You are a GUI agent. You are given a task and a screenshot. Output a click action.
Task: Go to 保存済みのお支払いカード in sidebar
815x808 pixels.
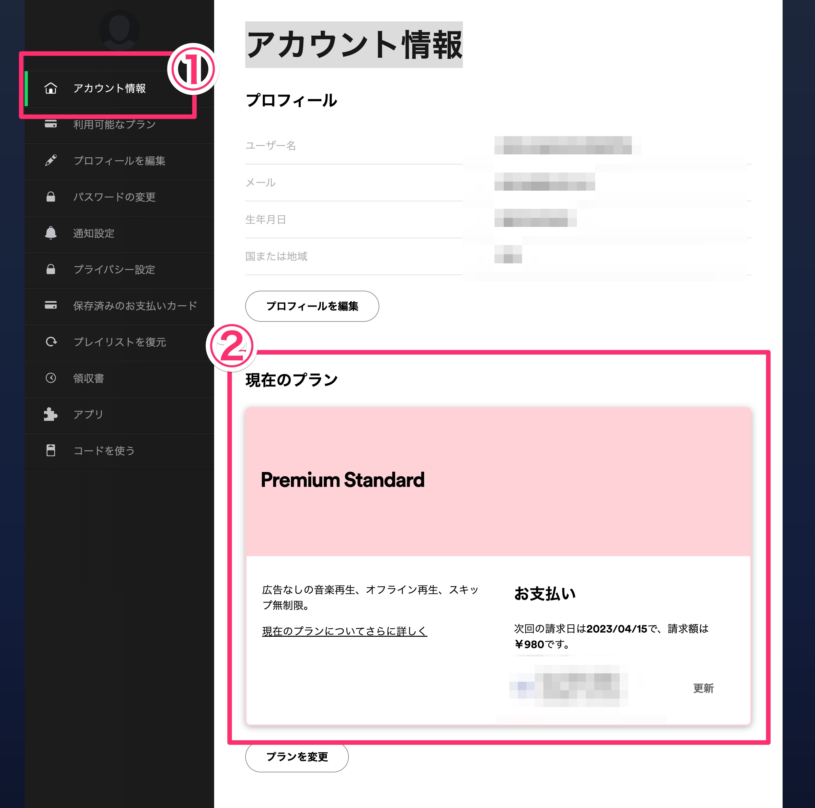pyautogui.click(x=135, y=306)
